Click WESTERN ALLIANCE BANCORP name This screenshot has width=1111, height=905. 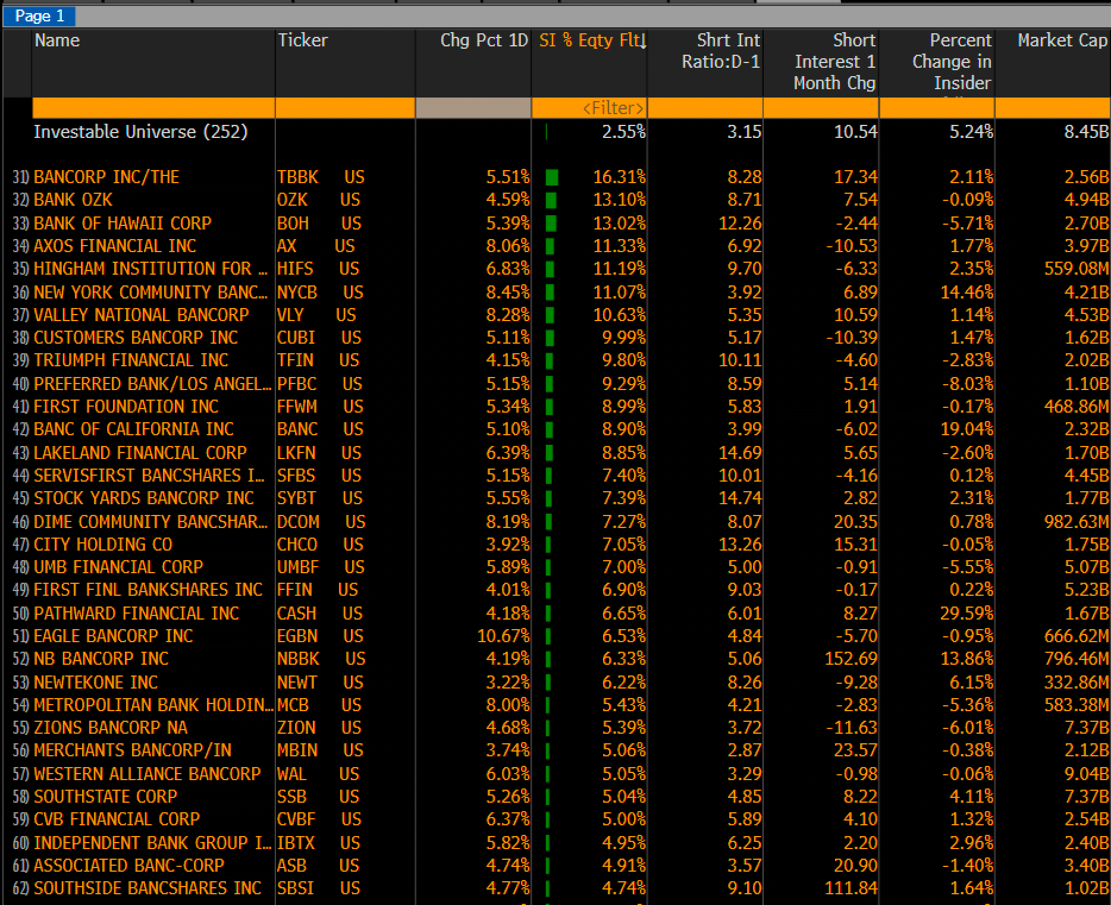[x=147, y=774]
